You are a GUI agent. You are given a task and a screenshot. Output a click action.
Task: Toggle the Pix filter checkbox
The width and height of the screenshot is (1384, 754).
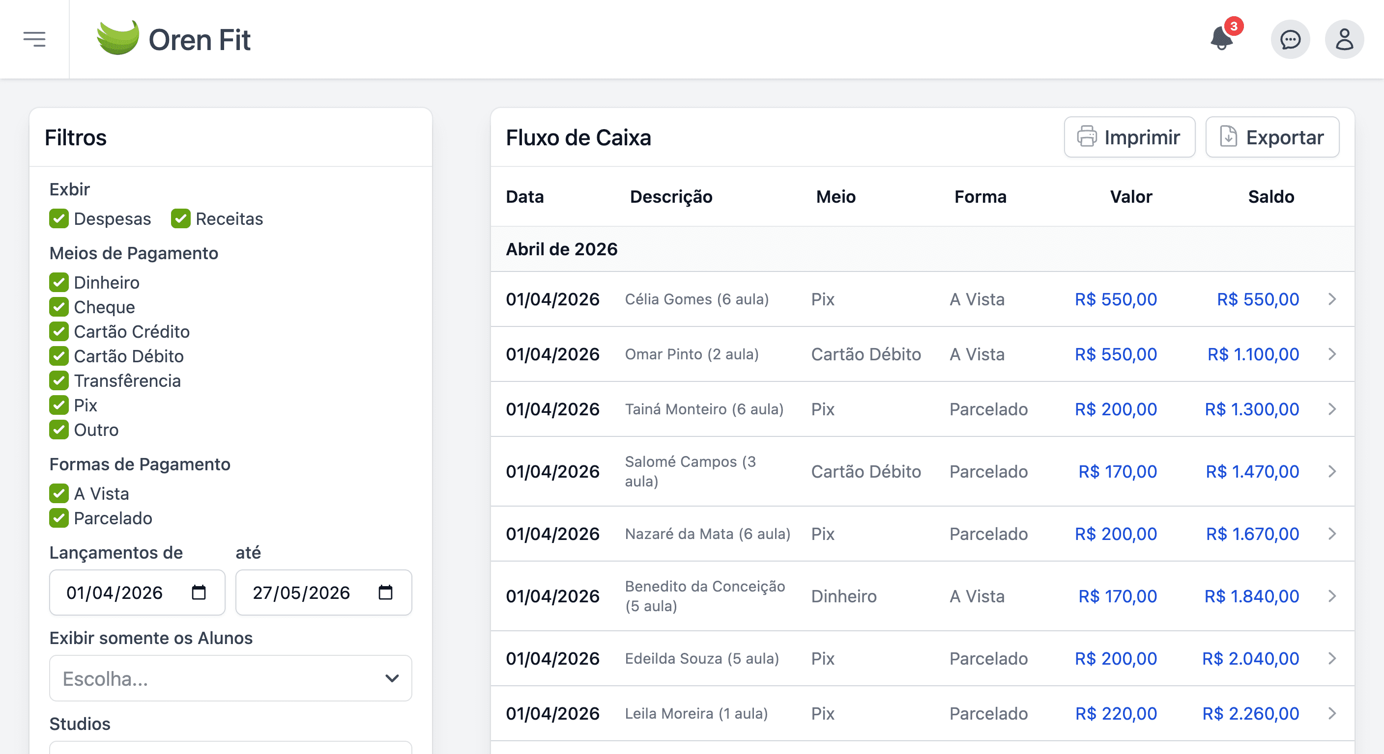click(x=59, y=405)
